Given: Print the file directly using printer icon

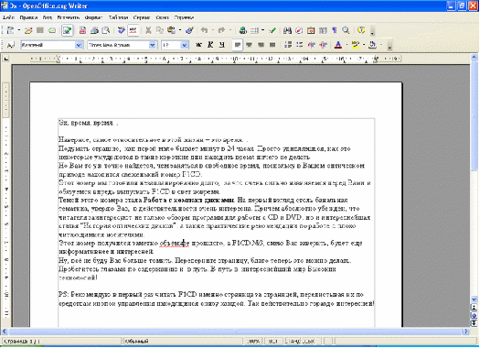Looking at the screenshot, I should [94, 30].
